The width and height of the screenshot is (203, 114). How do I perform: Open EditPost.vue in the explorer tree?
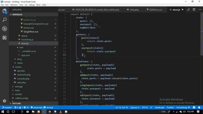click(29, 20)
